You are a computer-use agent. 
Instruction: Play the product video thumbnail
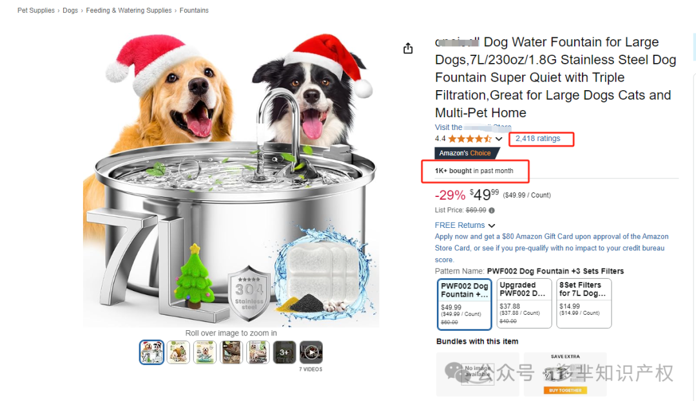point(311,352)
